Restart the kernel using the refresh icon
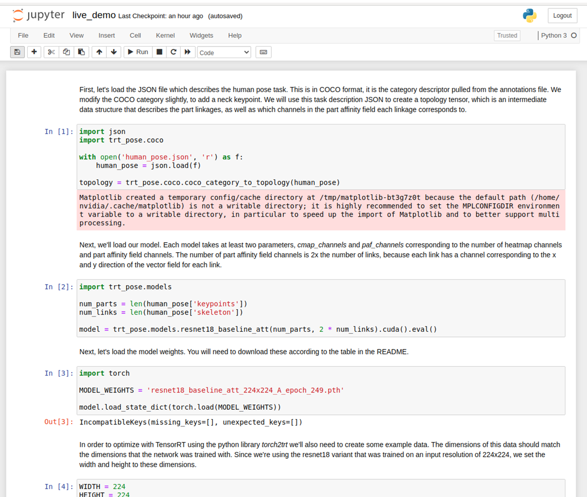587x497 pixels. (173, 52)
